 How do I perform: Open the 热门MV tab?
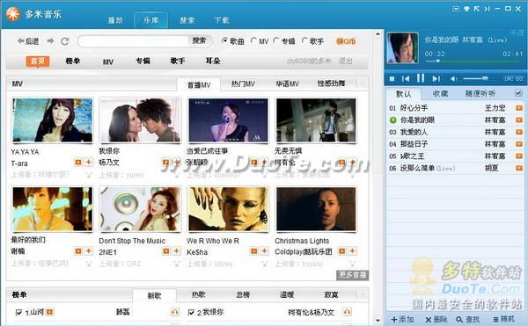point(243,83)
